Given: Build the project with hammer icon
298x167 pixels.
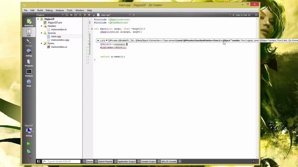Looking at the screenshot, I should pos(28,158).
